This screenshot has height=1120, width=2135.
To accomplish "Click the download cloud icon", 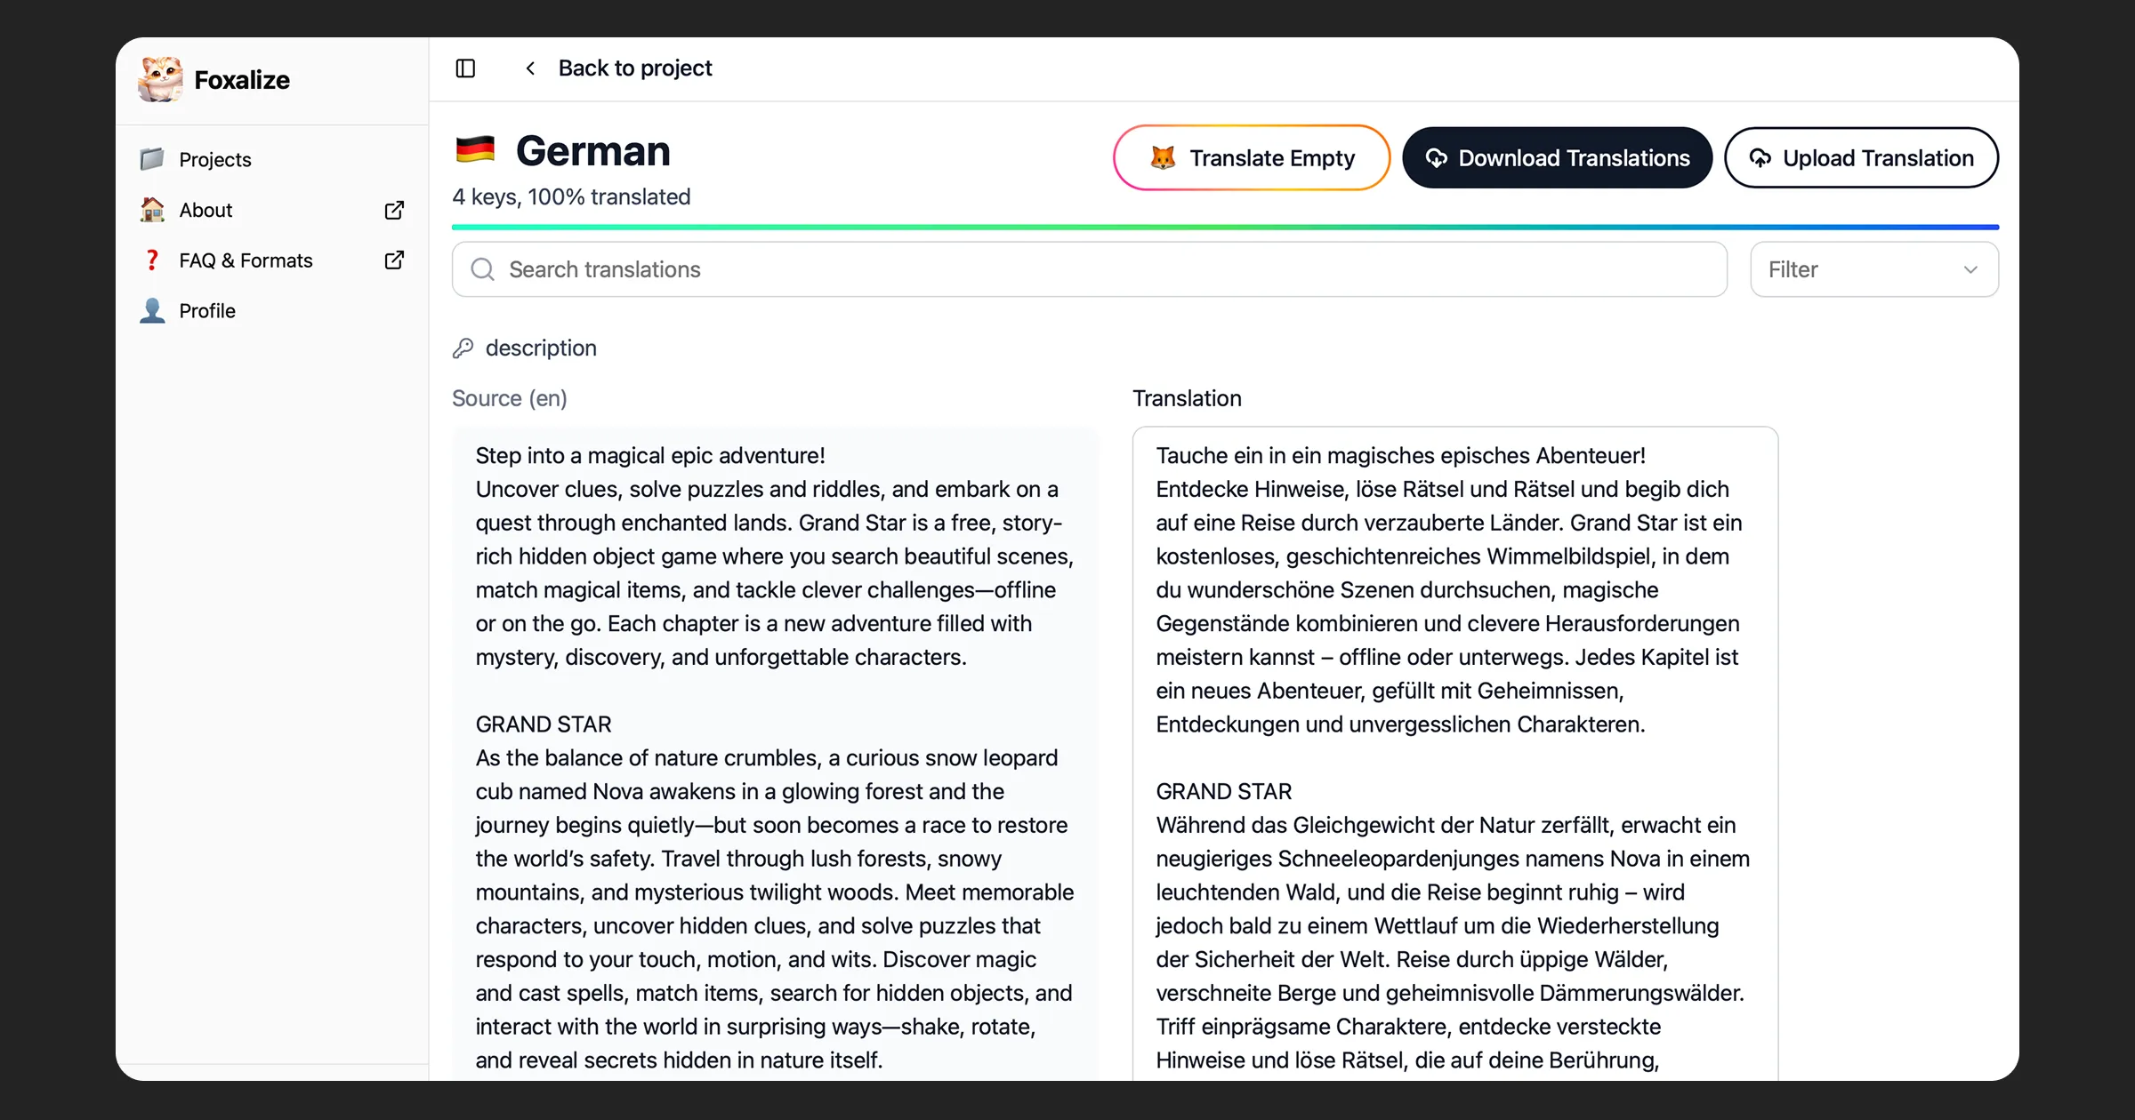I will coord(1438,157).
